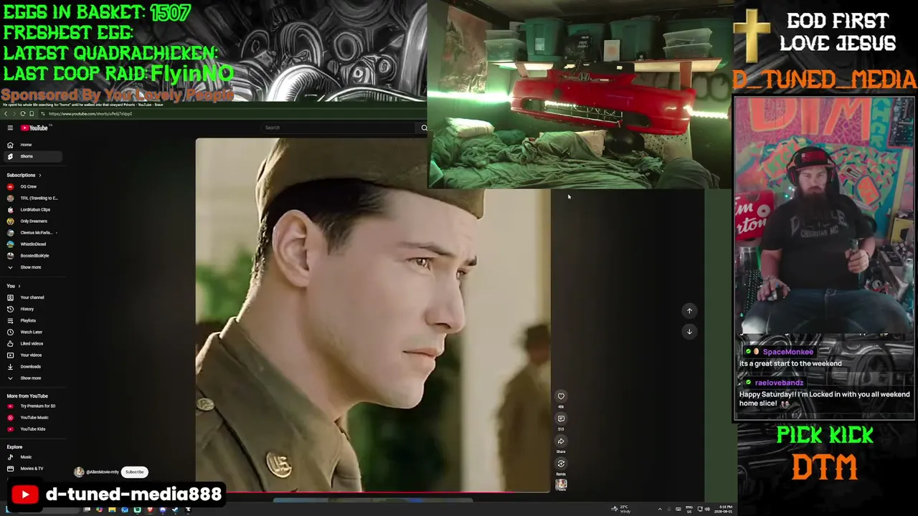918x516 pixels.
Task: Click the YouTube logo
Action: (34, 128)
